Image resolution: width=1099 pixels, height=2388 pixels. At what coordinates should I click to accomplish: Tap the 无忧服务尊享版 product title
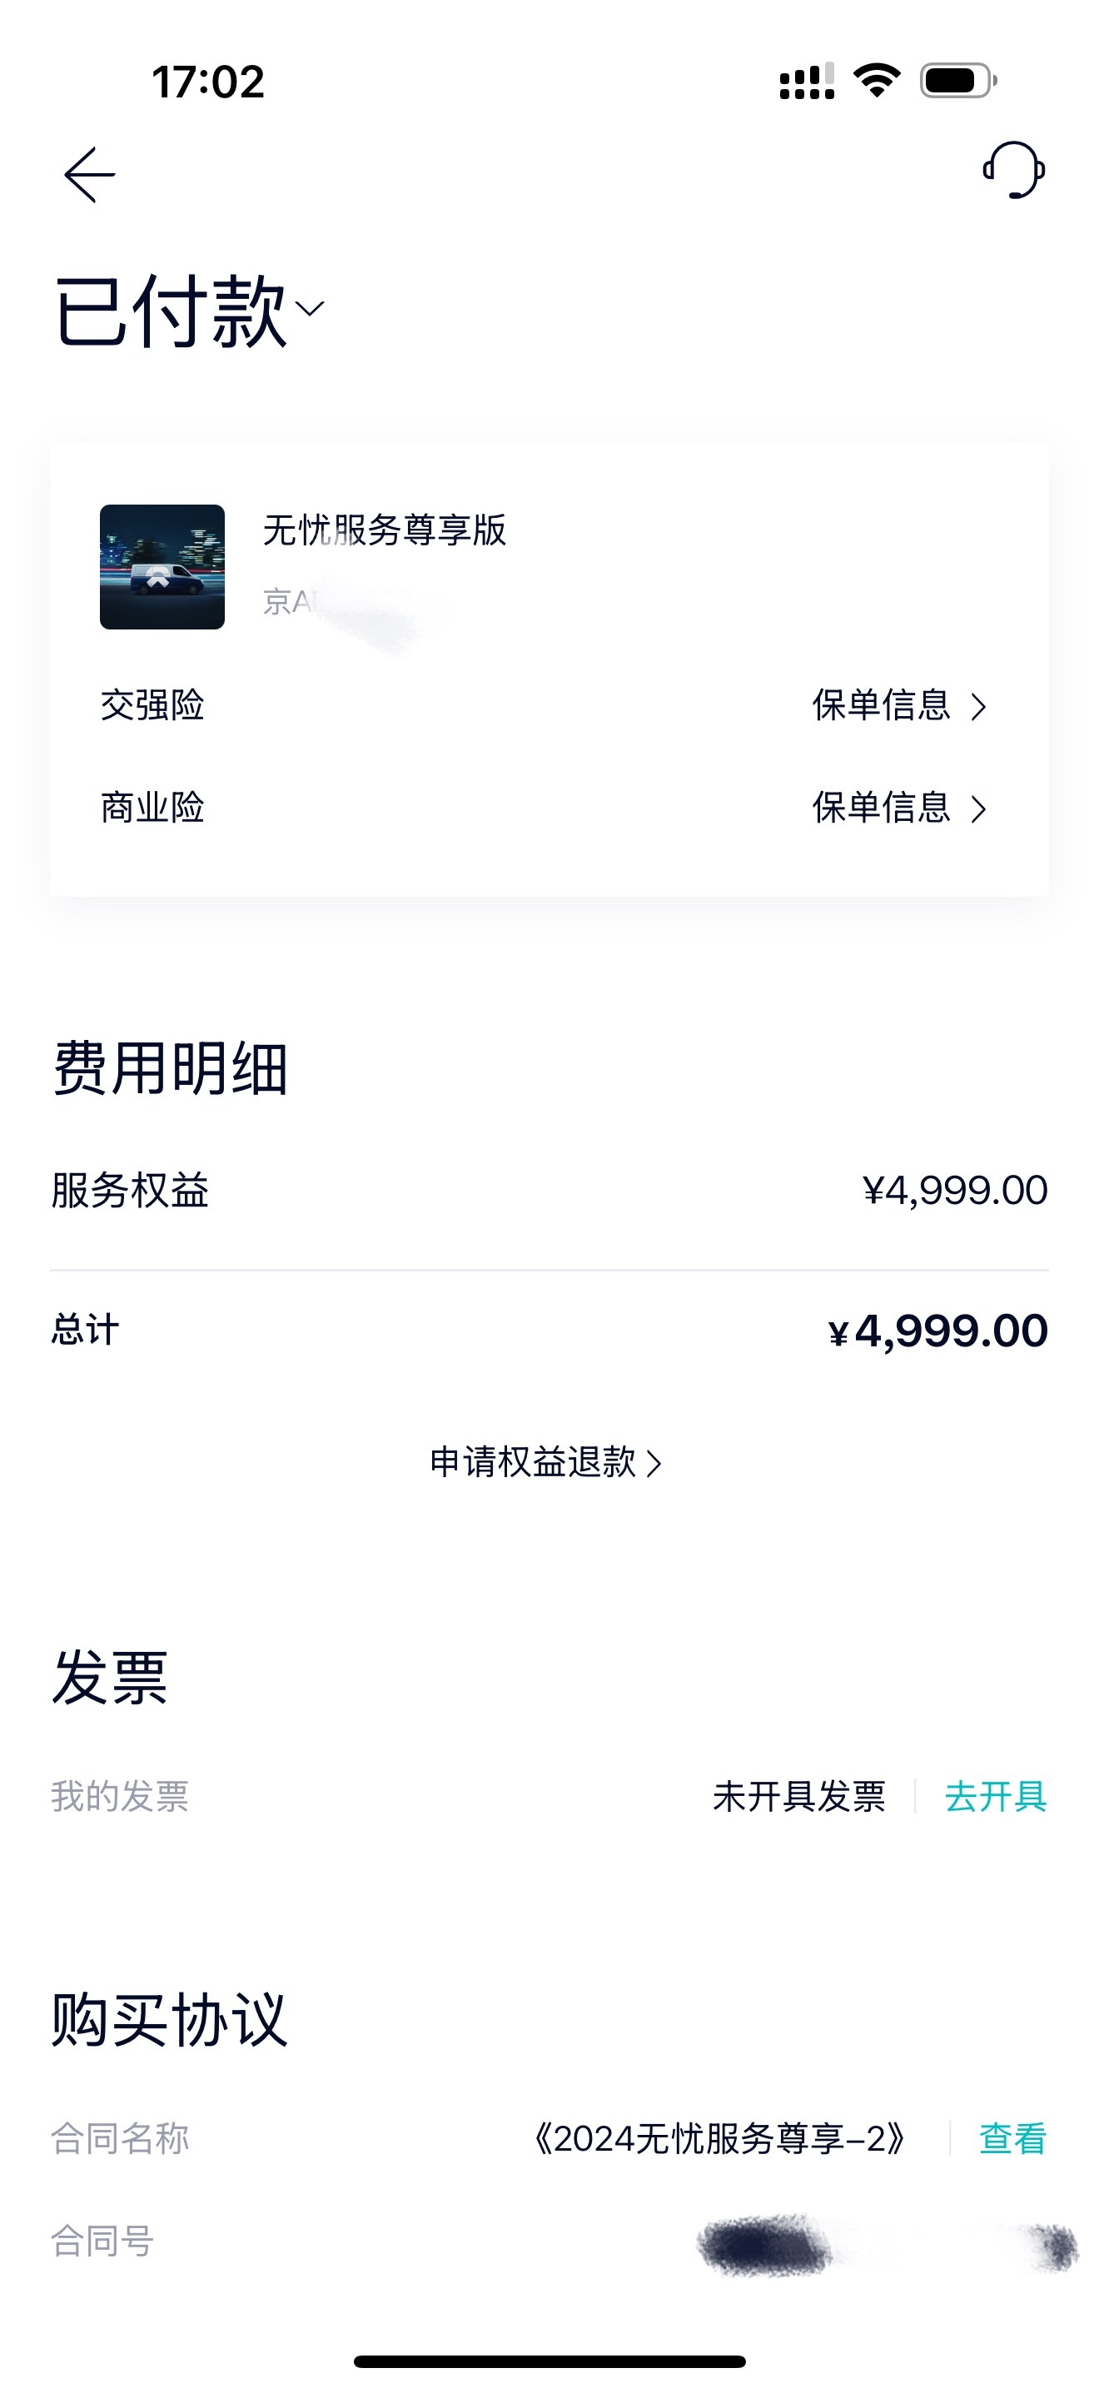coord(385,530)
